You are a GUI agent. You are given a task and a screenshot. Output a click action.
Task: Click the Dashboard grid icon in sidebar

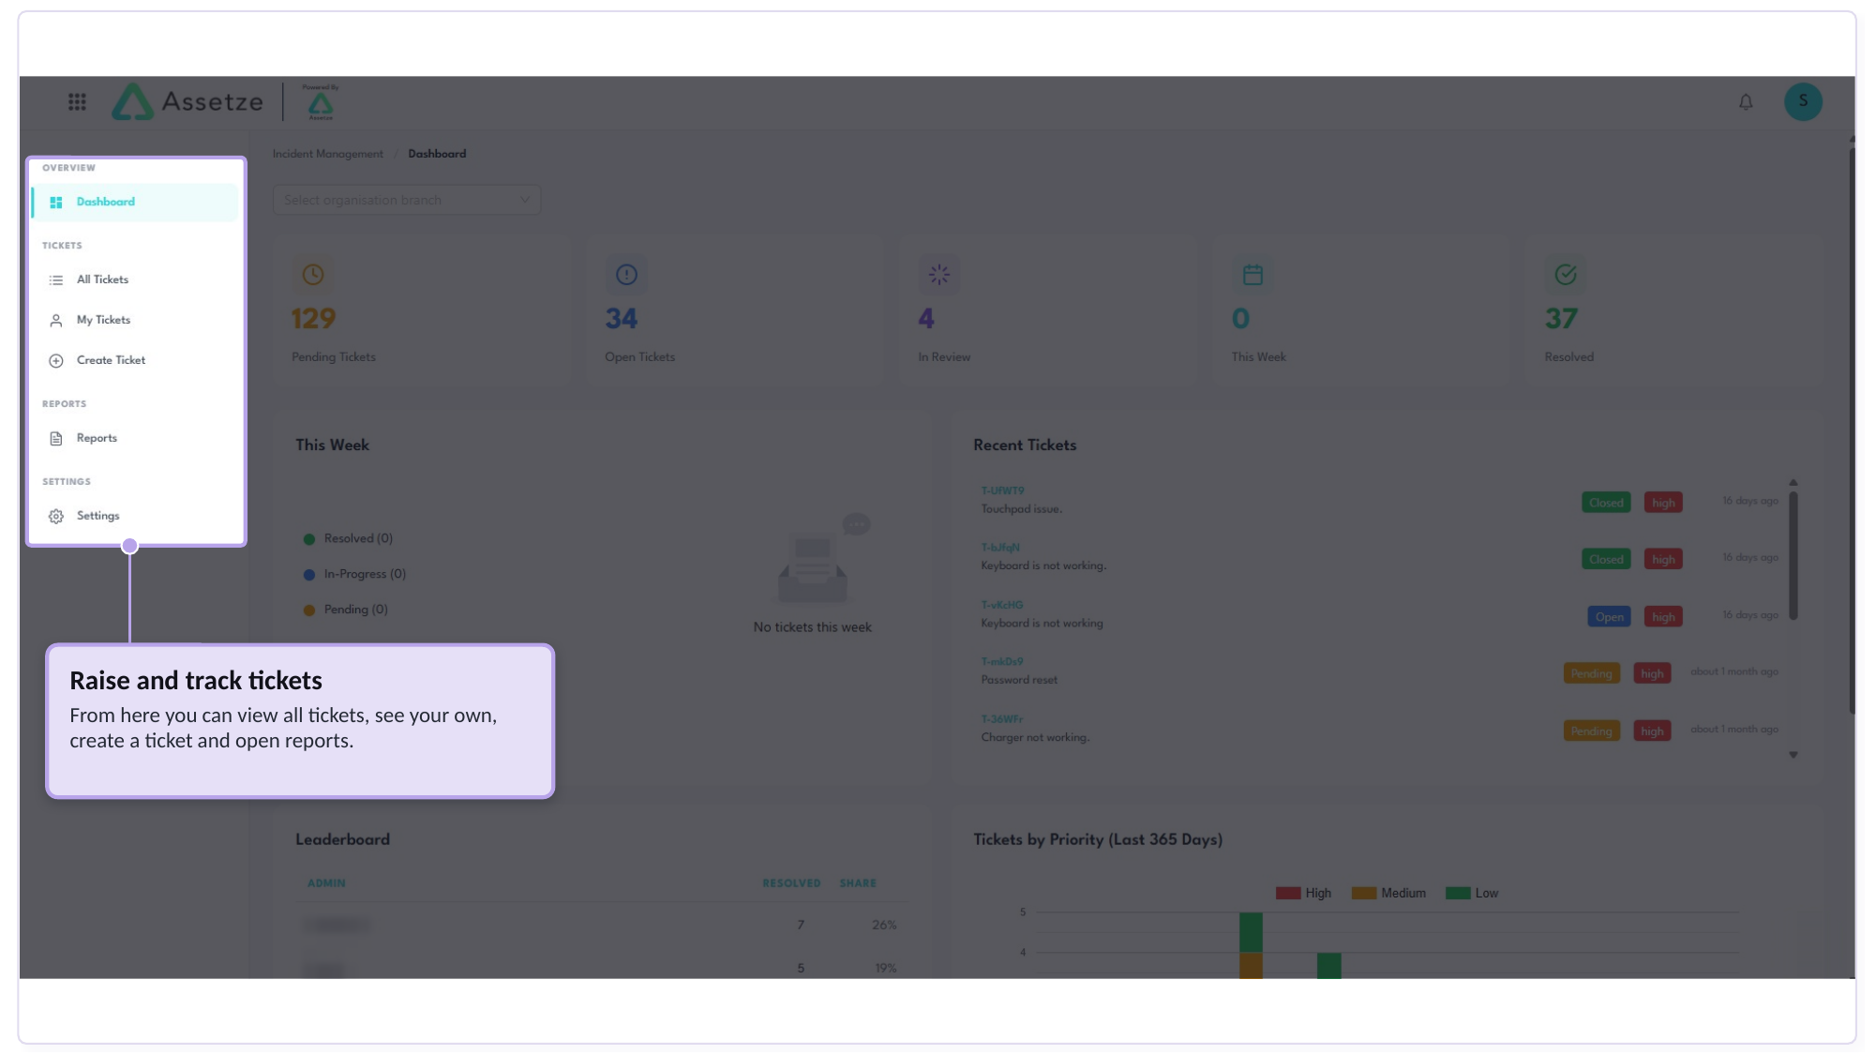tap(56, 203)
